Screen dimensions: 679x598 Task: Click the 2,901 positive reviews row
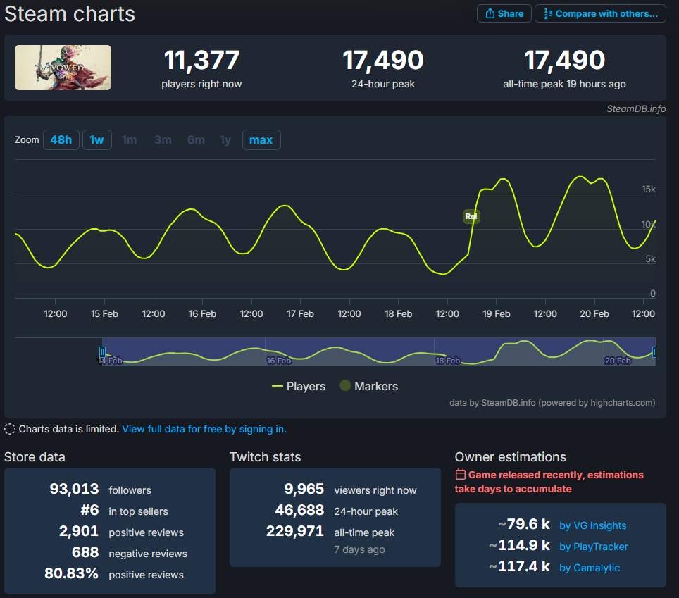tap(121, 531)
